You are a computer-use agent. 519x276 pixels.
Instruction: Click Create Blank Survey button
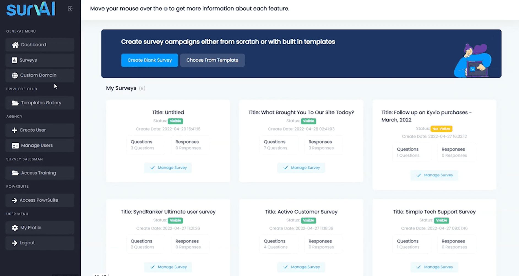tap(150, 60)
